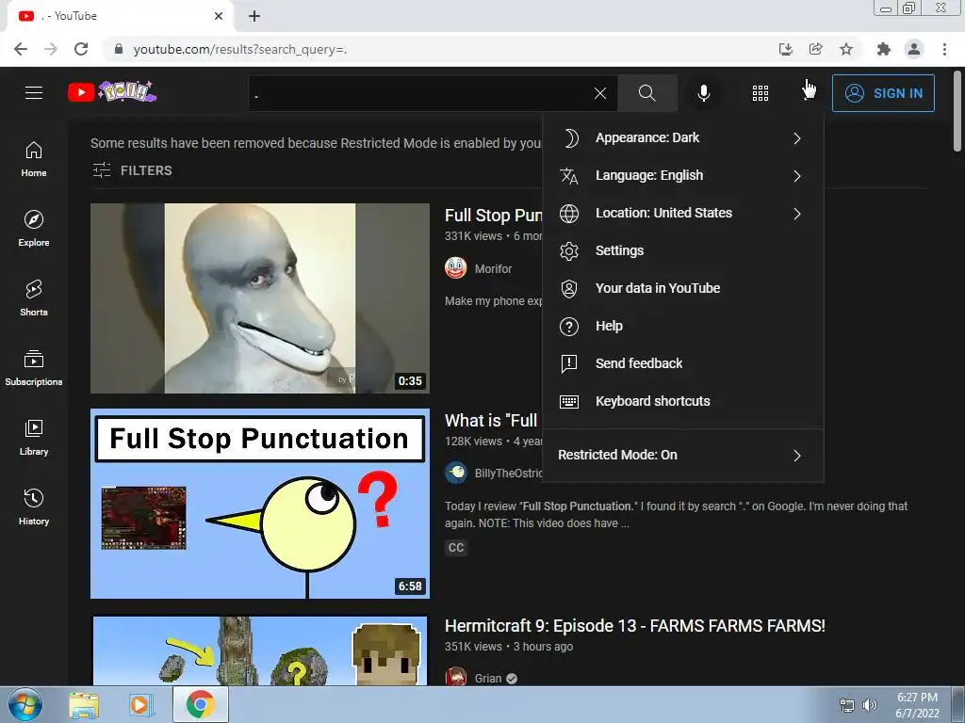Clear the search box with X
965x723 pixels.
[x=600, y=93]
